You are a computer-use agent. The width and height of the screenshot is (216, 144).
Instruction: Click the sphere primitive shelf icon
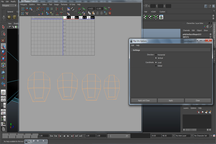point(9,17)
